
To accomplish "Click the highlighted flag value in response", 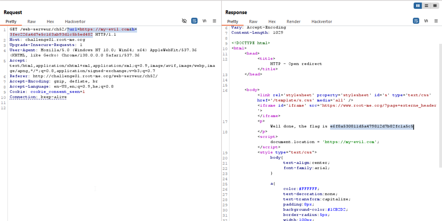I will [371, 126].
